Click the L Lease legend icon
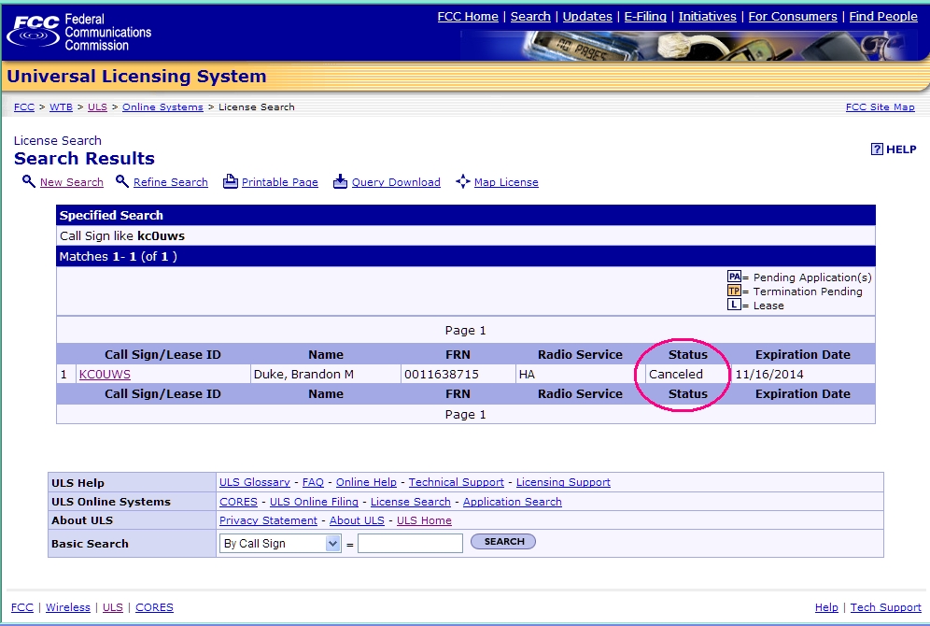This screenshot has height=626, width=930. 734,305
